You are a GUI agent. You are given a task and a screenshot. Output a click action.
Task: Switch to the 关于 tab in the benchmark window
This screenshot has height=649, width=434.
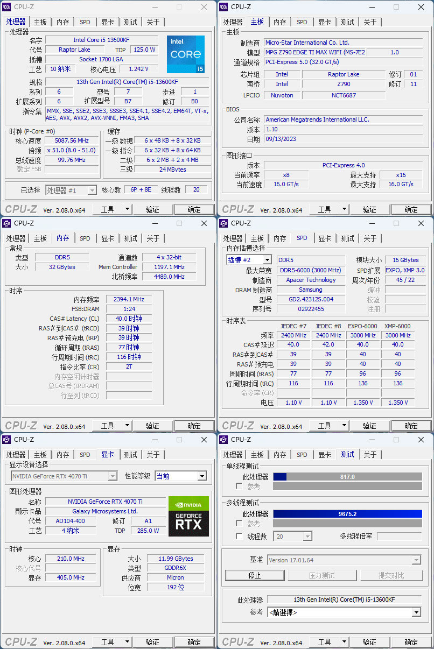(370, 454)
